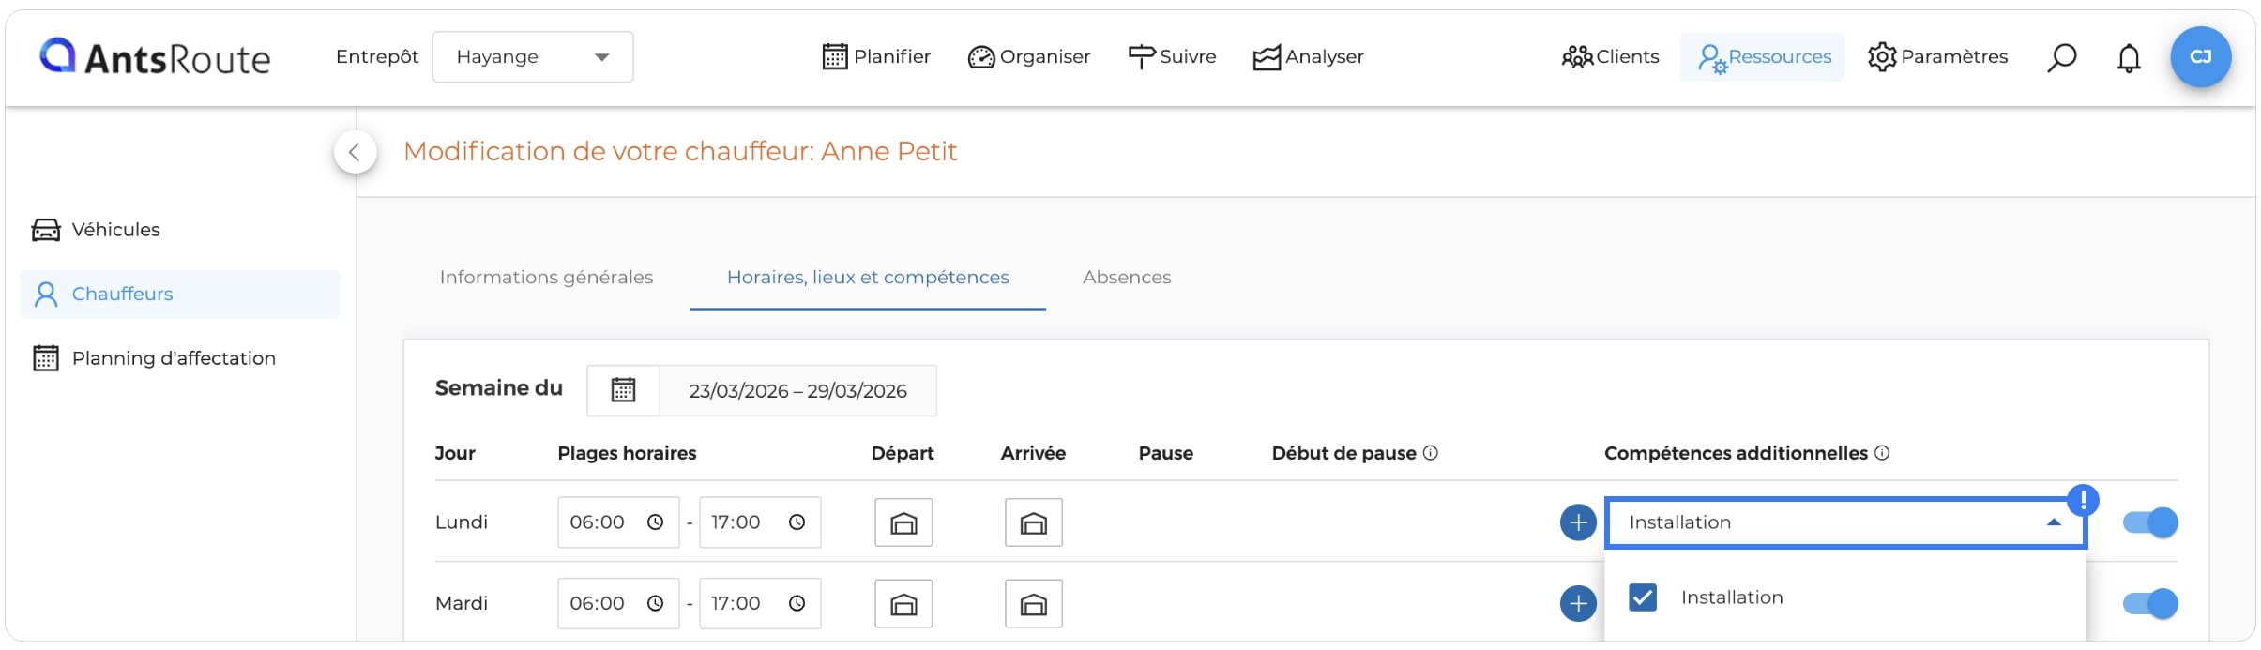Toggle the Mardi working day switch
The width and height of the screenshot is (2261, 650).
click(2150, 603)
